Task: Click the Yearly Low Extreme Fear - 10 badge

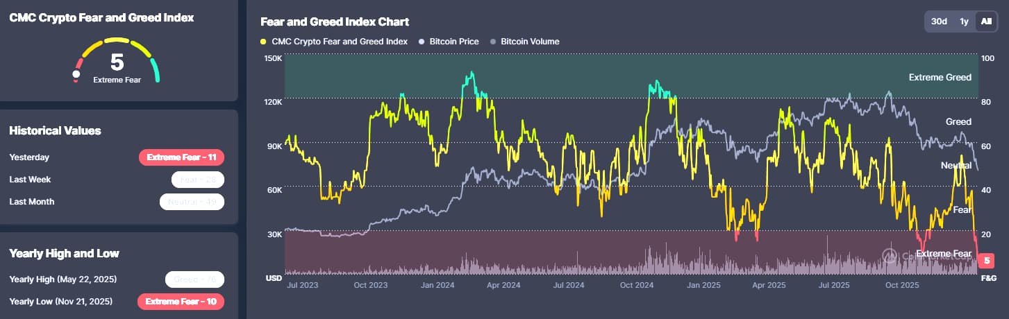Action: 181,302
